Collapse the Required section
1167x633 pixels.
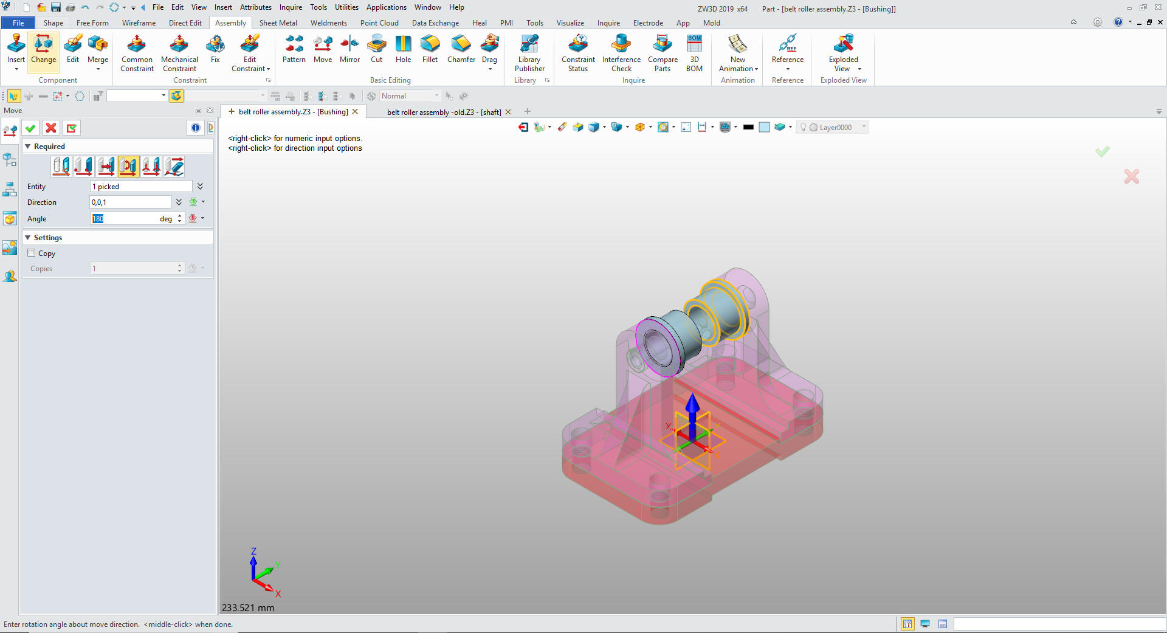point(28,147)
